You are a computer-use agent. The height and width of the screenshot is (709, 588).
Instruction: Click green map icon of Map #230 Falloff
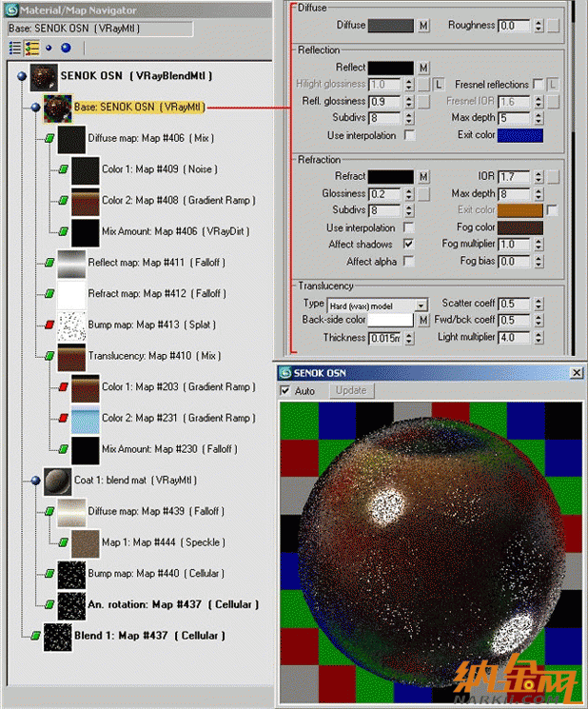[64, 449]
